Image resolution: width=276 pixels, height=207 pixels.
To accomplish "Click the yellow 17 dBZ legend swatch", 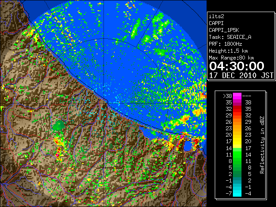I will pos(237,141).
